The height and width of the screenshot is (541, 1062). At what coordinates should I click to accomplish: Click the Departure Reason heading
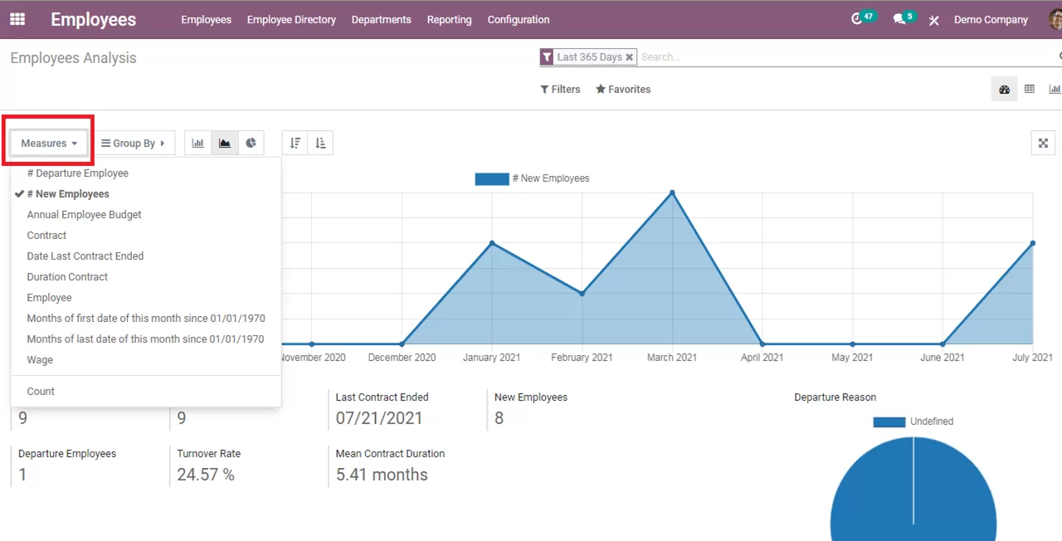pyautogui.click(x=835, y=397)
